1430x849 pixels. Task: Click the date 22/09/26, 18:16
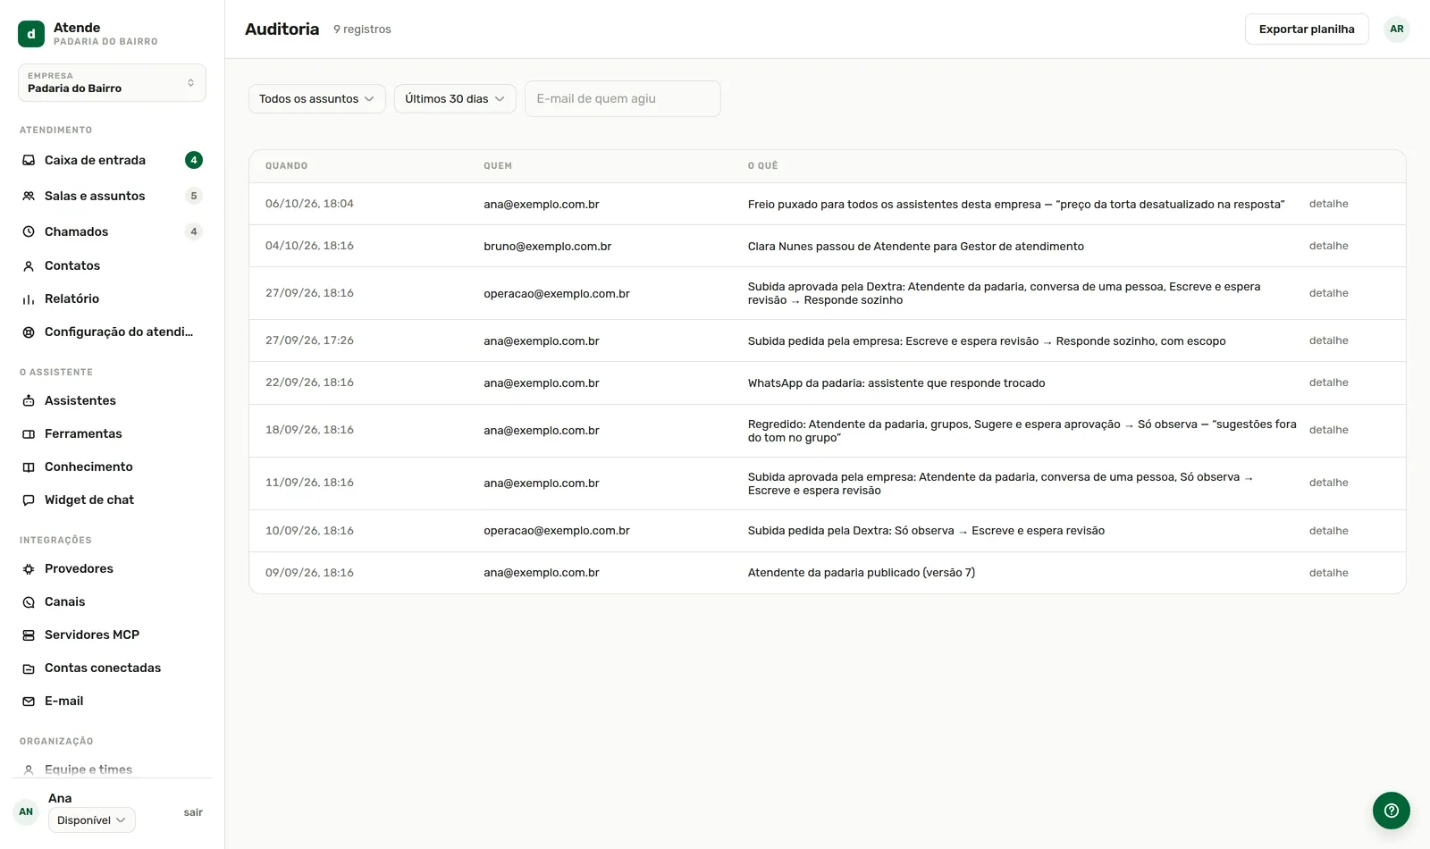click(x=309, y=382)
